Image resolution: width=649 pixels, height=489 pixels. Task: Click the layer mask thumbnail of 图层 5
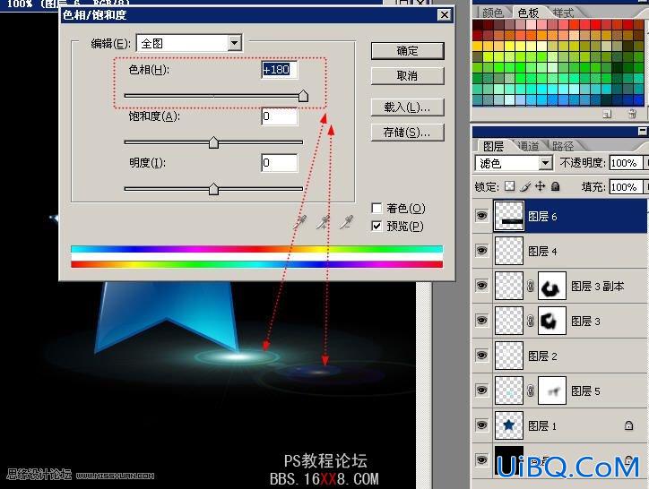552,390
